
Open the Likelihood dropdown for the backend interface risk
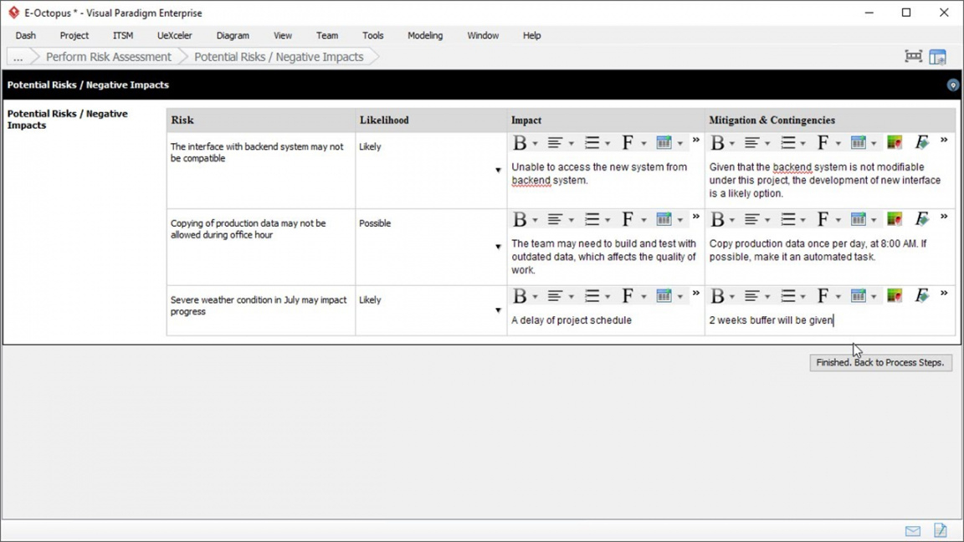(x=498, y=171)
